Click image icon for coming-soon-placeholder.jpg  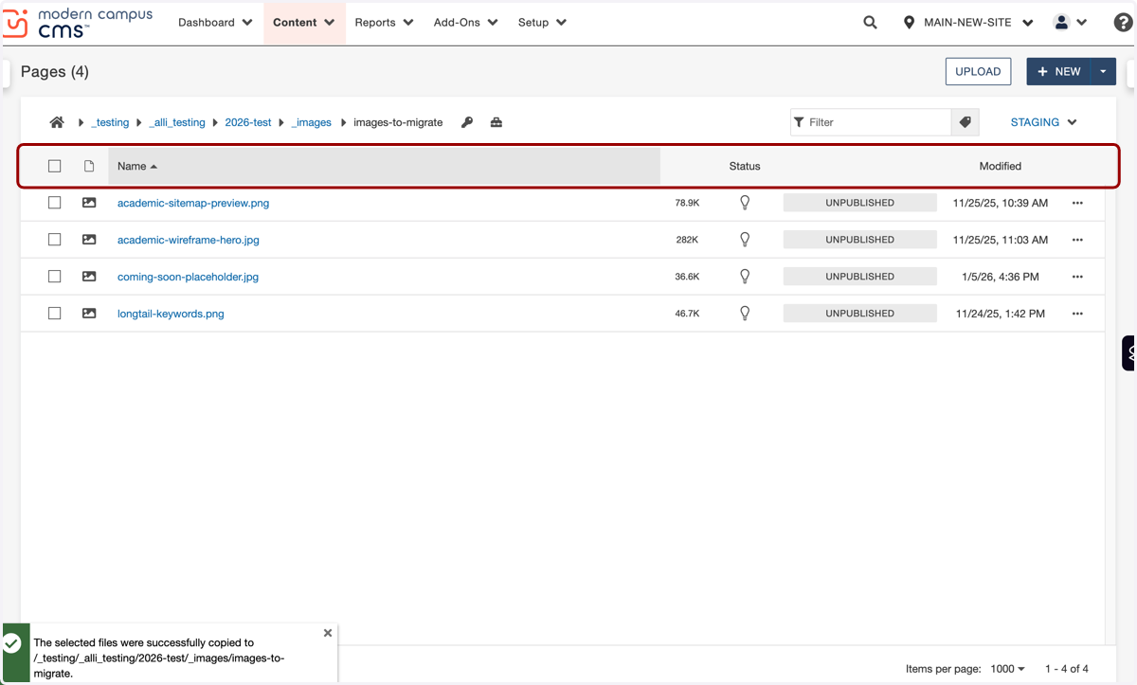point(89,277)
